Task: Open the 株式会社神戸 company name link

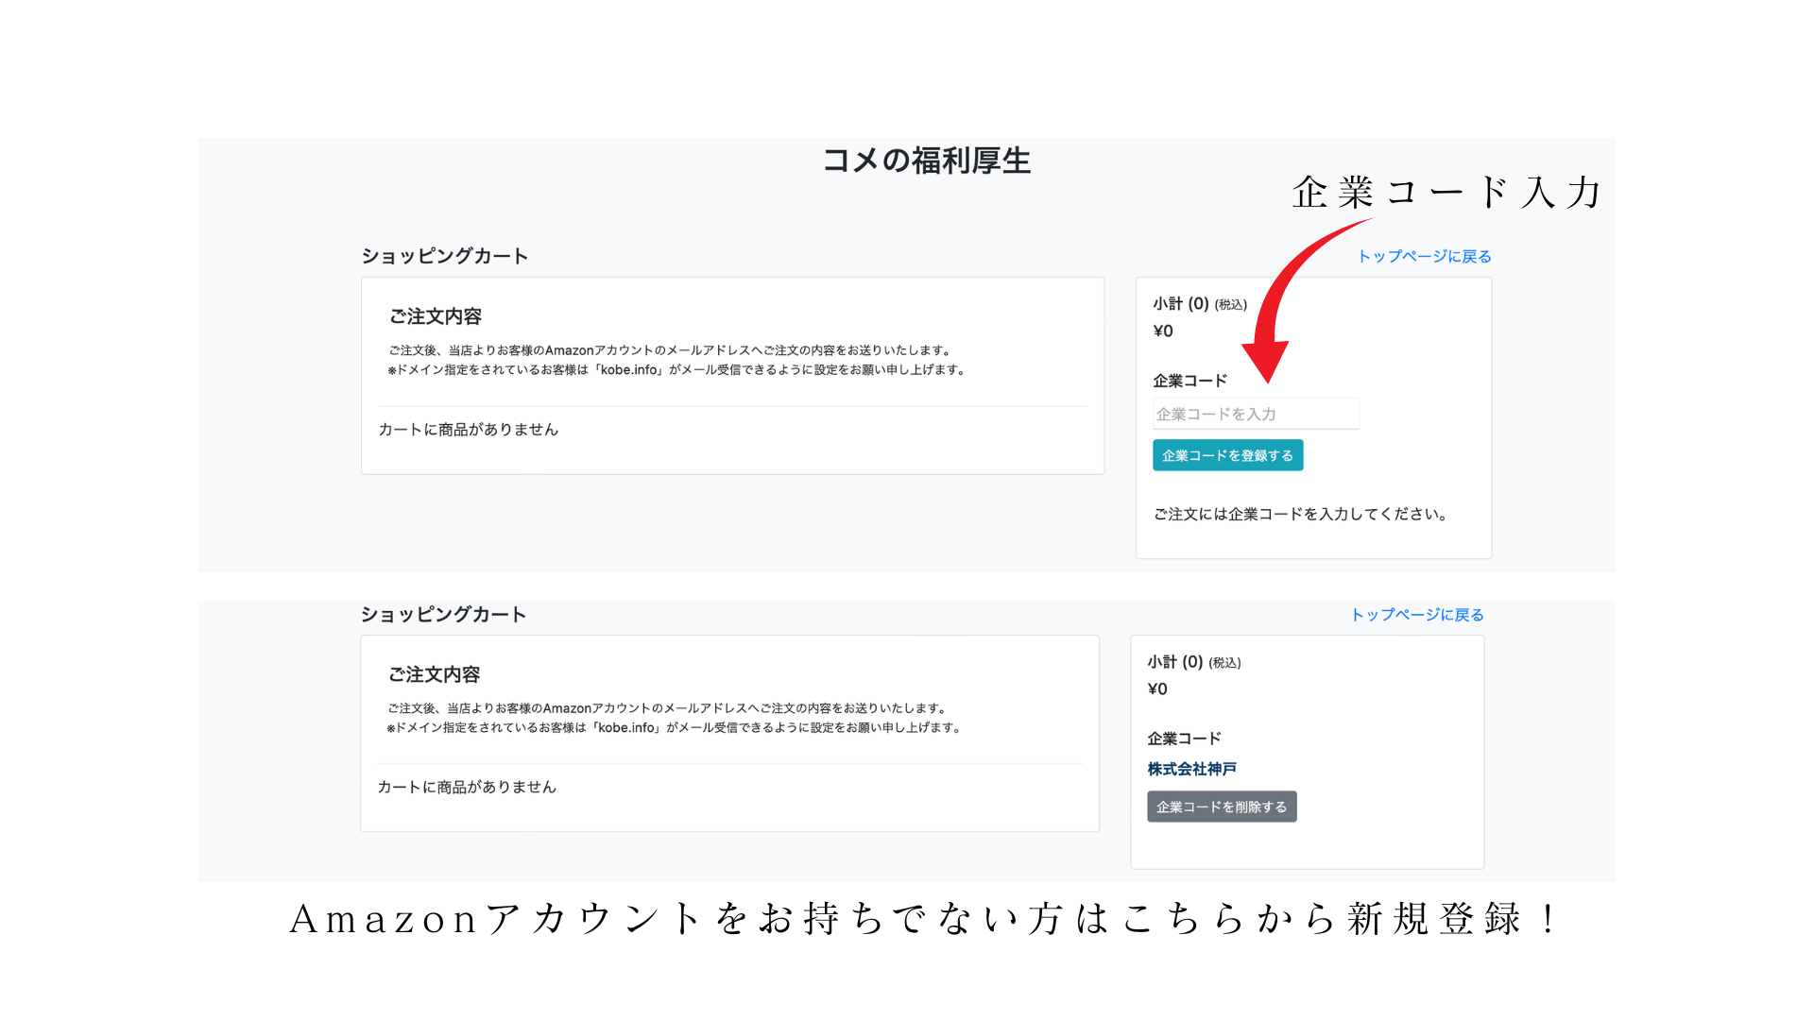Action: (x=1191, y=769)
